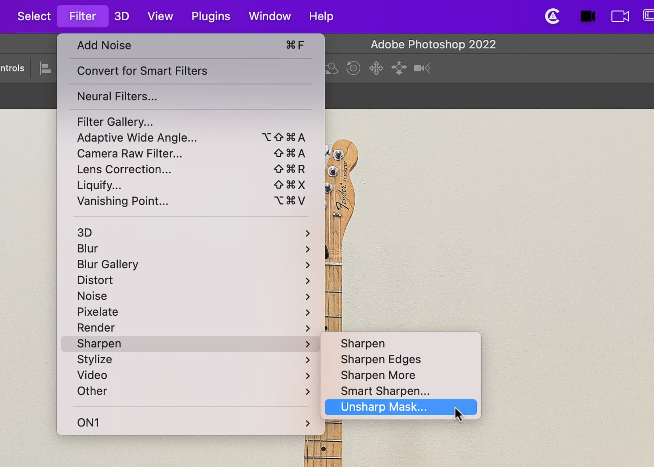Expand the ON1 submenu chevron
This screenshot has height=467, width=654.
(308, 423)
